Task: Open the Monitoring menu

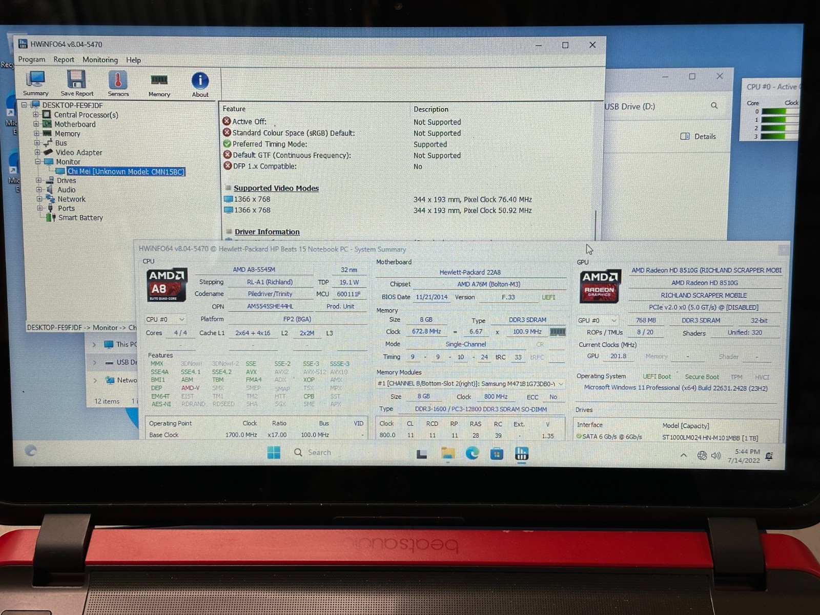Action: point(100,59)
